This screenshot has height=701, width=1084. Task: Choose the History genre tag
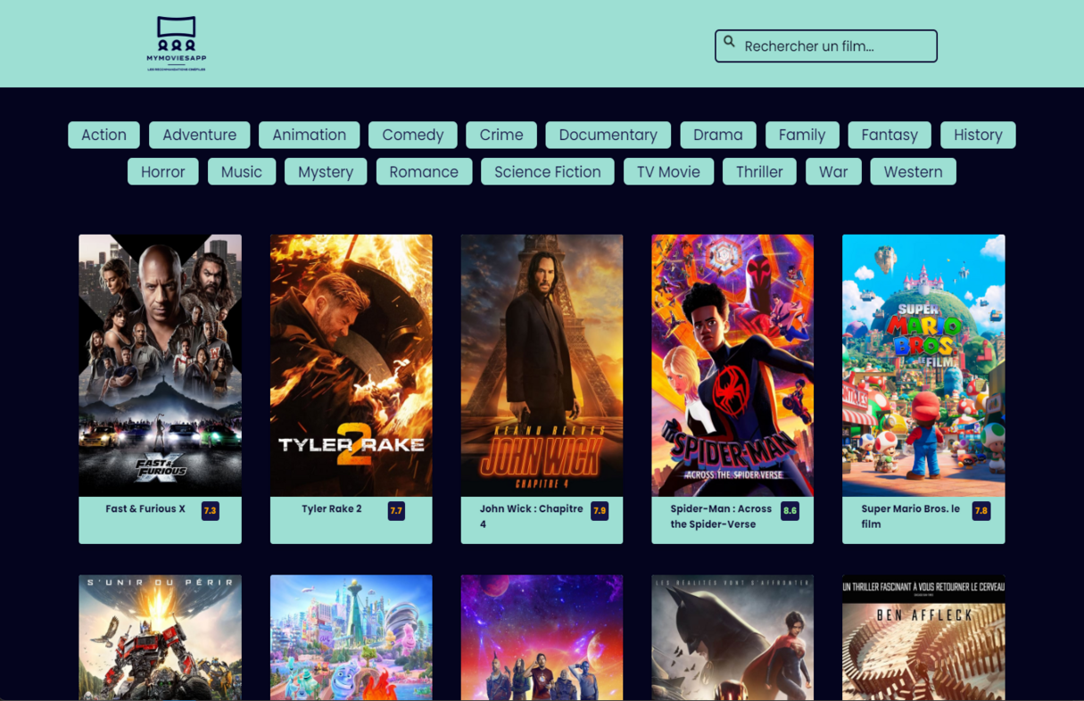(978, 135)
